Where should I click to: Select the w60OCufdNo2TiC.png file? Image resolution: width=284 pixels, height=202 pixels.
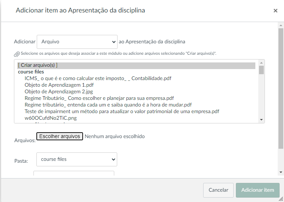(51, 118)
